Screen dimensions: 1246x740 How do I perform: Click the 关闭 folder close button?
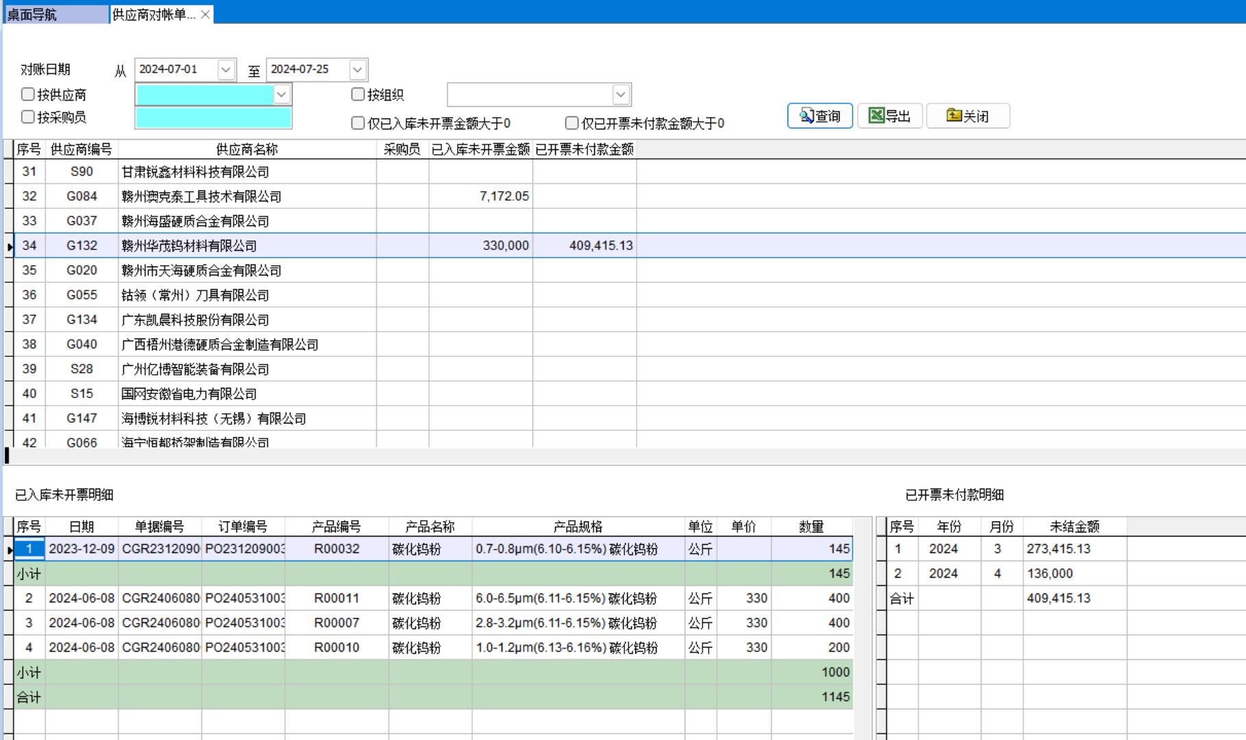(x=967, y=116)
